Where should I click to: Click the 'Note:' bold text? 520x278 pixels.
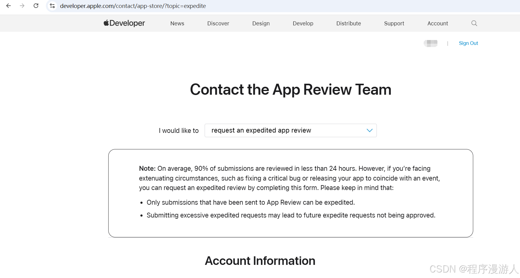[147, 169]
